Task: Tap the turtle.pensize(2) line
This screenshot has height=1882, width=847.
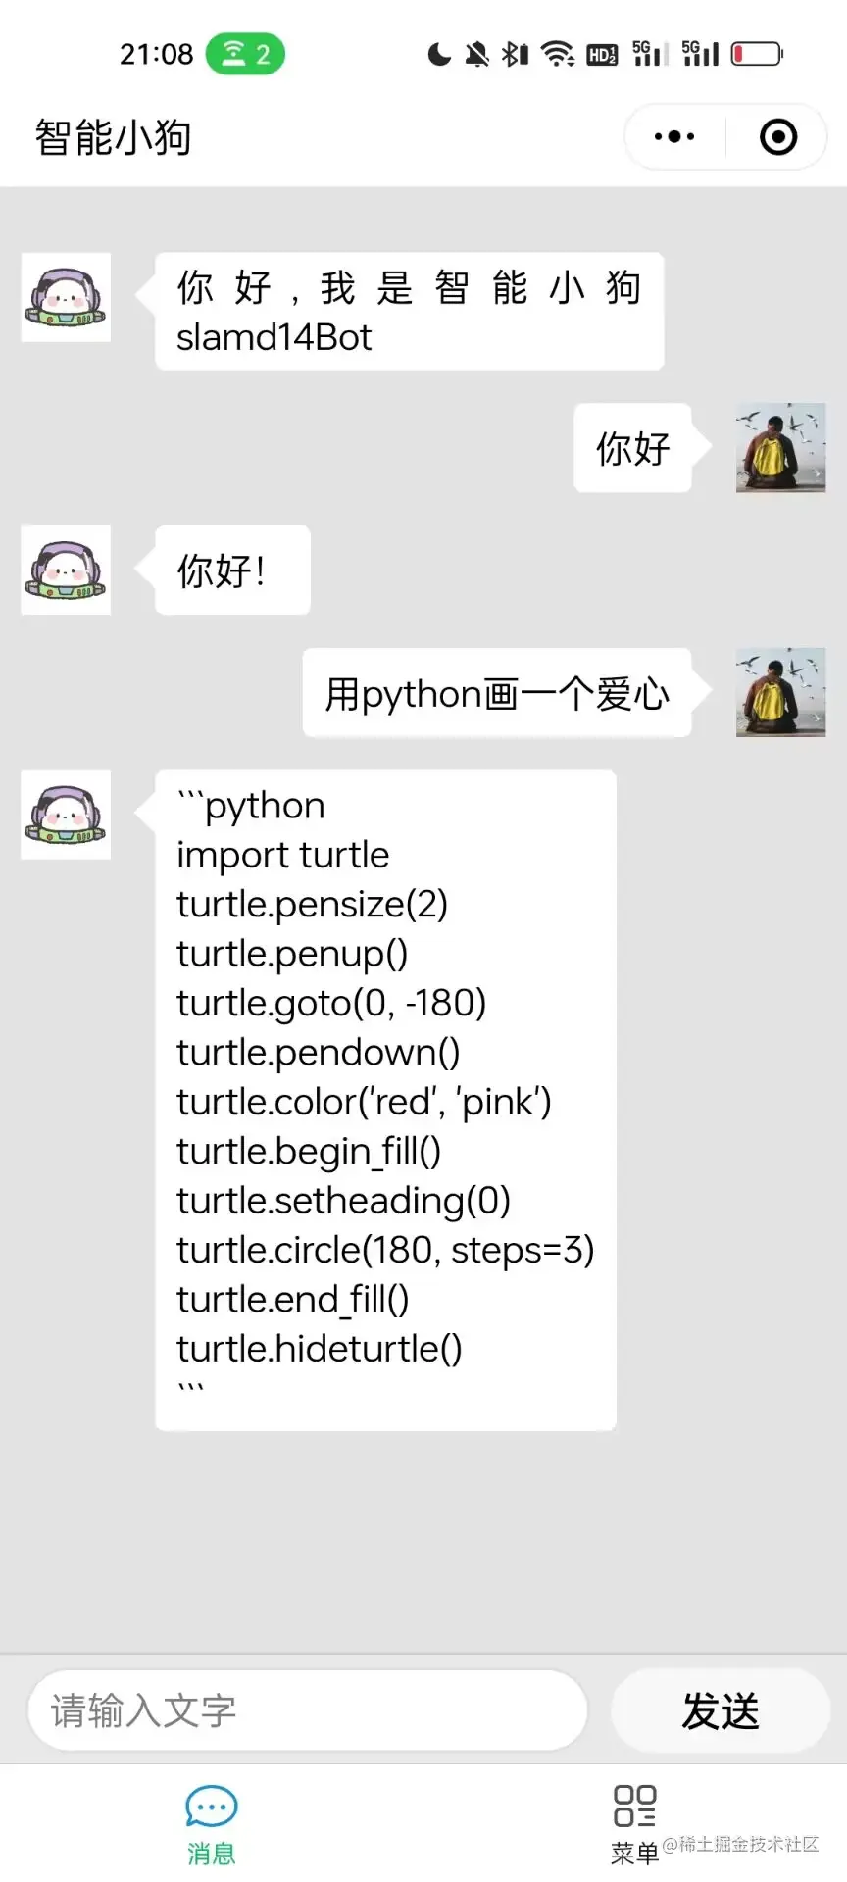Action: 312,904
